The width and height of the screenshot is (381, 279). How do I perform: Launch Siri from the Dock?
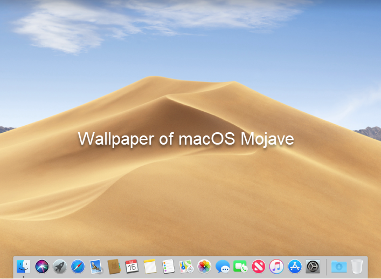pyautogui.click(x=41, y=266)
